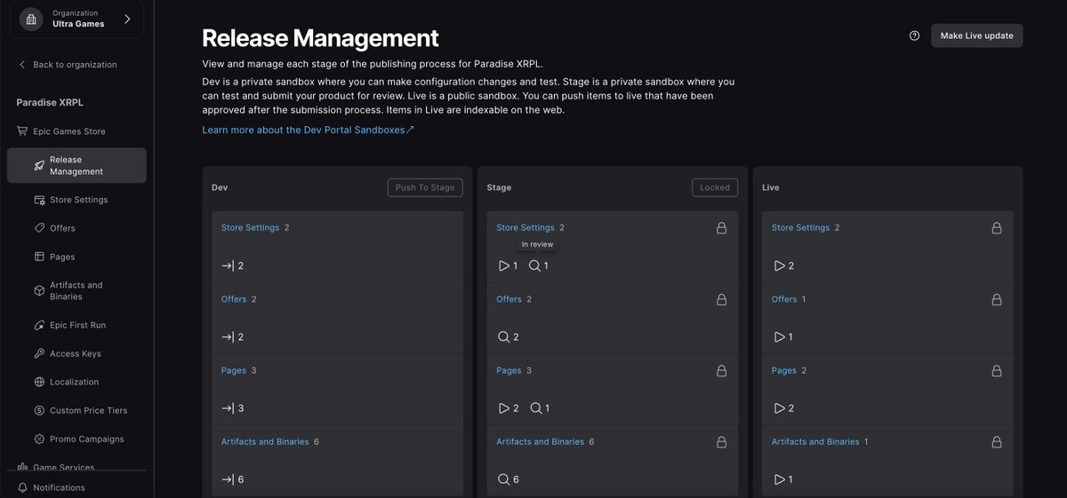
Task: Click the In review tooltip label
Action: click(537, 244)
